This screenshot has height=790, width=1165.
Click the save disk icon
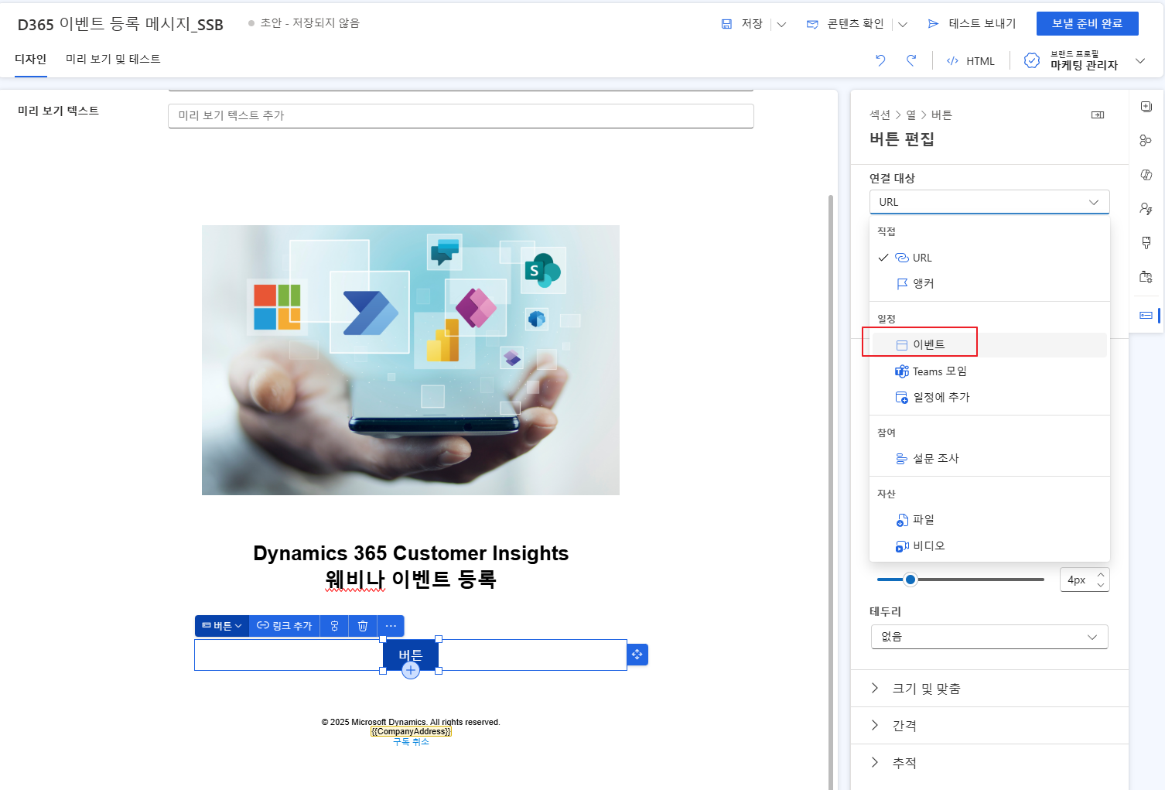point(726,24)
